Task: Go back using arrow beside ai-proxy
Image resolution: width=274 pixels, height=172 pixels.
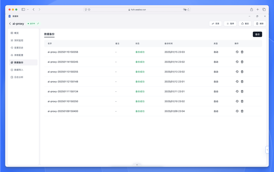Action: (x=10, y=24)
